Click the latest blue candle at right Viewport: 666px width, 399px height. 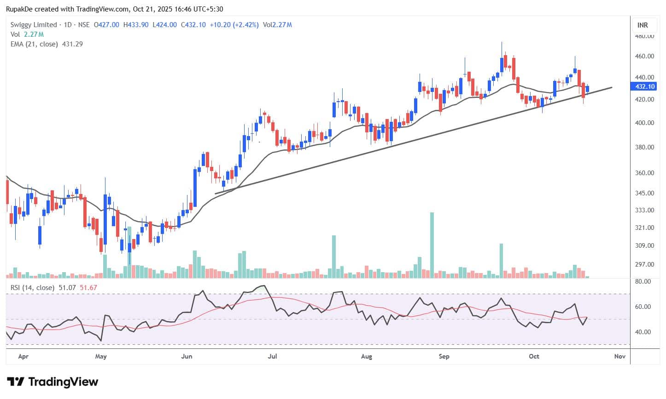coord(587,89)
